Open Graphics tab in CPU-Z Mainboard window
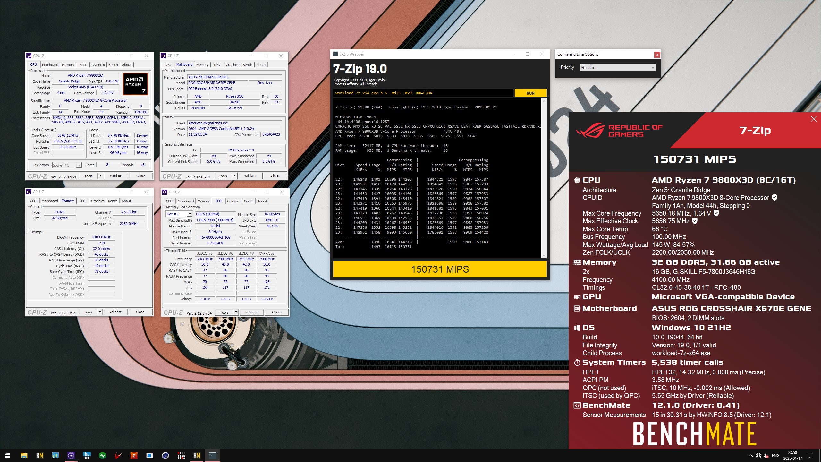 pos(232,65)
